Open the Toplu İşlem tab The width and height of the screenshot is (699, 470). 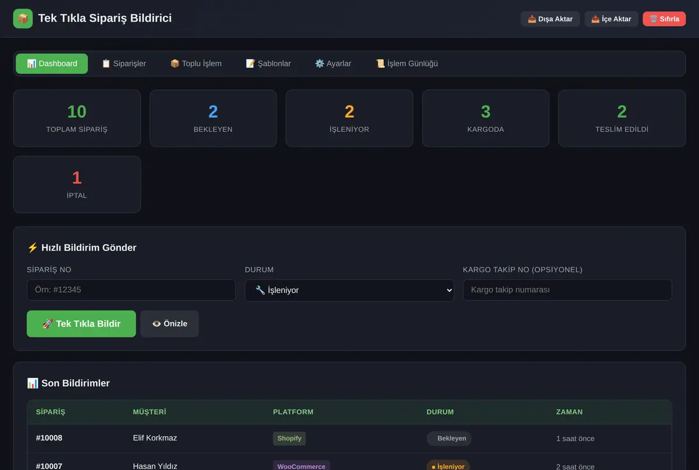pos(196,64)
